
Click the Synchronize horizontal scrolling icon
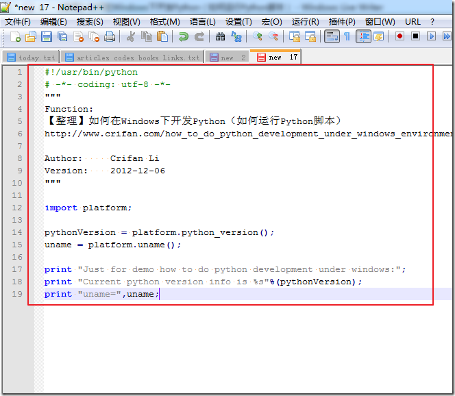click(310, 37)
